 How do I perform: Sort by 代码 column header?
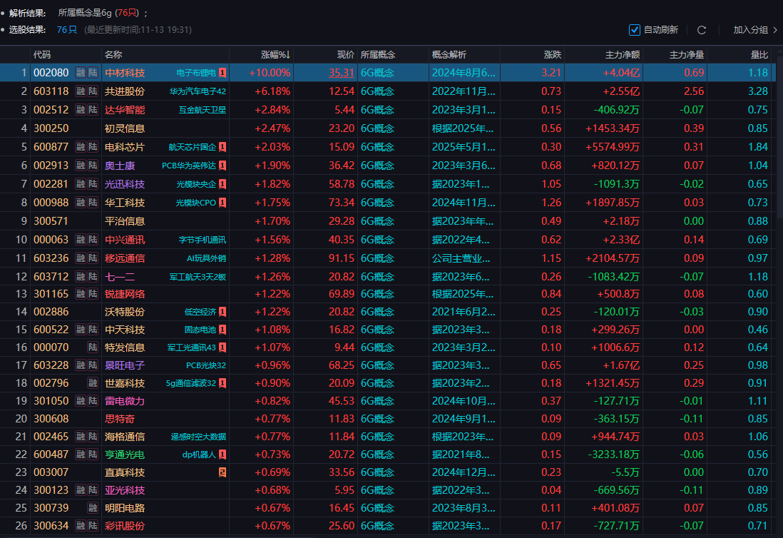tap(42, 54)
